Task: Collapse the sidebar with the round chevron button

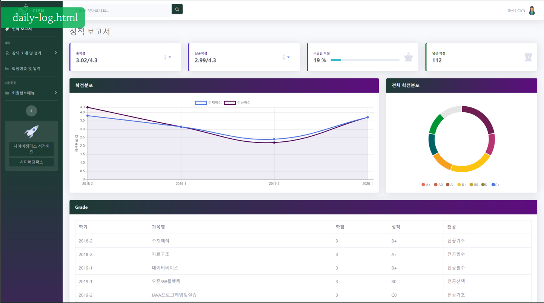Action: [31, 111]
